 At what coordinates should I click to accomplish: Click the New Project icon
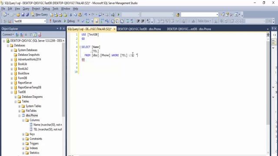5,15
